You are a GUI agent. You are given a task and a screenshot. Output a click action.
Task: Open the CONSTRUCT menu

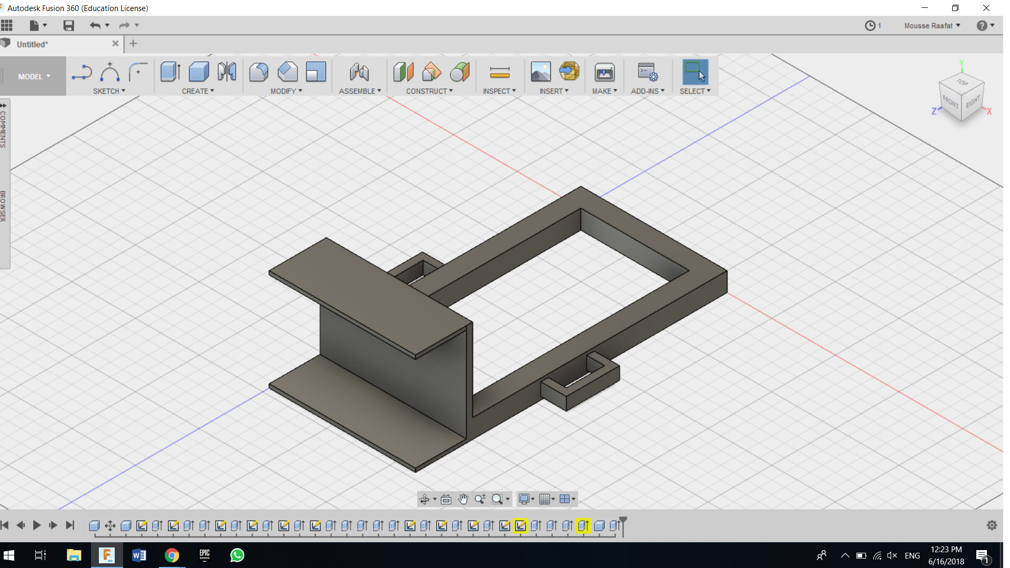point(429,91)
